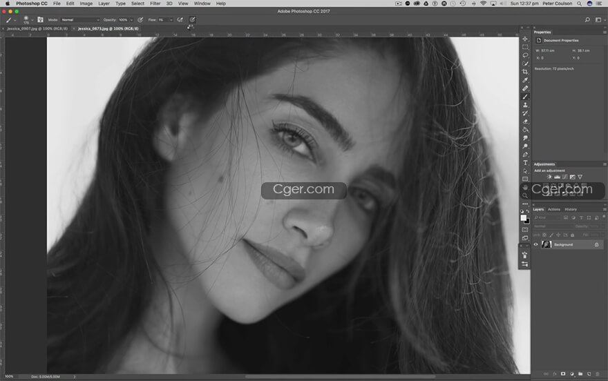Select the Smudge tool
This screenshot has height=381, width=608.
[x=525, y=138]
